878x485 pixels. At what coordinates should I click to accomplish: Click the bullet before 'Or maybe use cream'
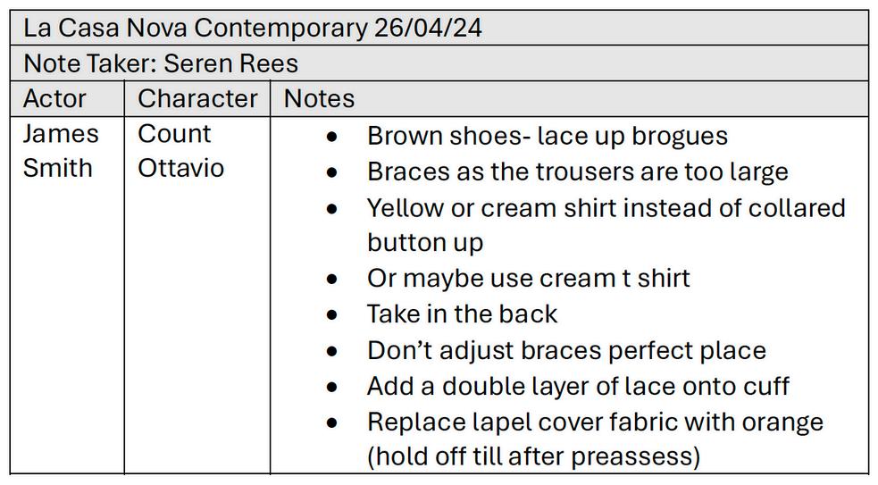point(332,279)
